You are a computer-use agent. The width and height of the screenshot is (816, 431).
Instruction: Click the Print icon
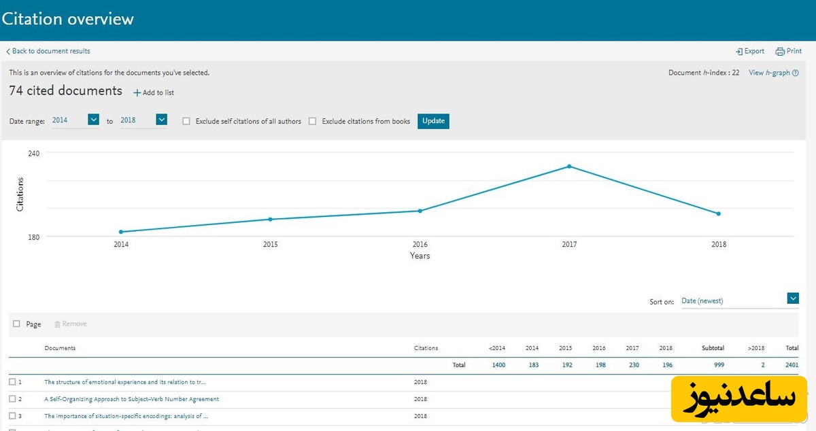pyautogui.click(x=780, y=52)
